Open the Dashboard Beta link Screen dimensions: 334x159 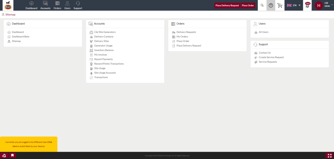tap(21, 37)
